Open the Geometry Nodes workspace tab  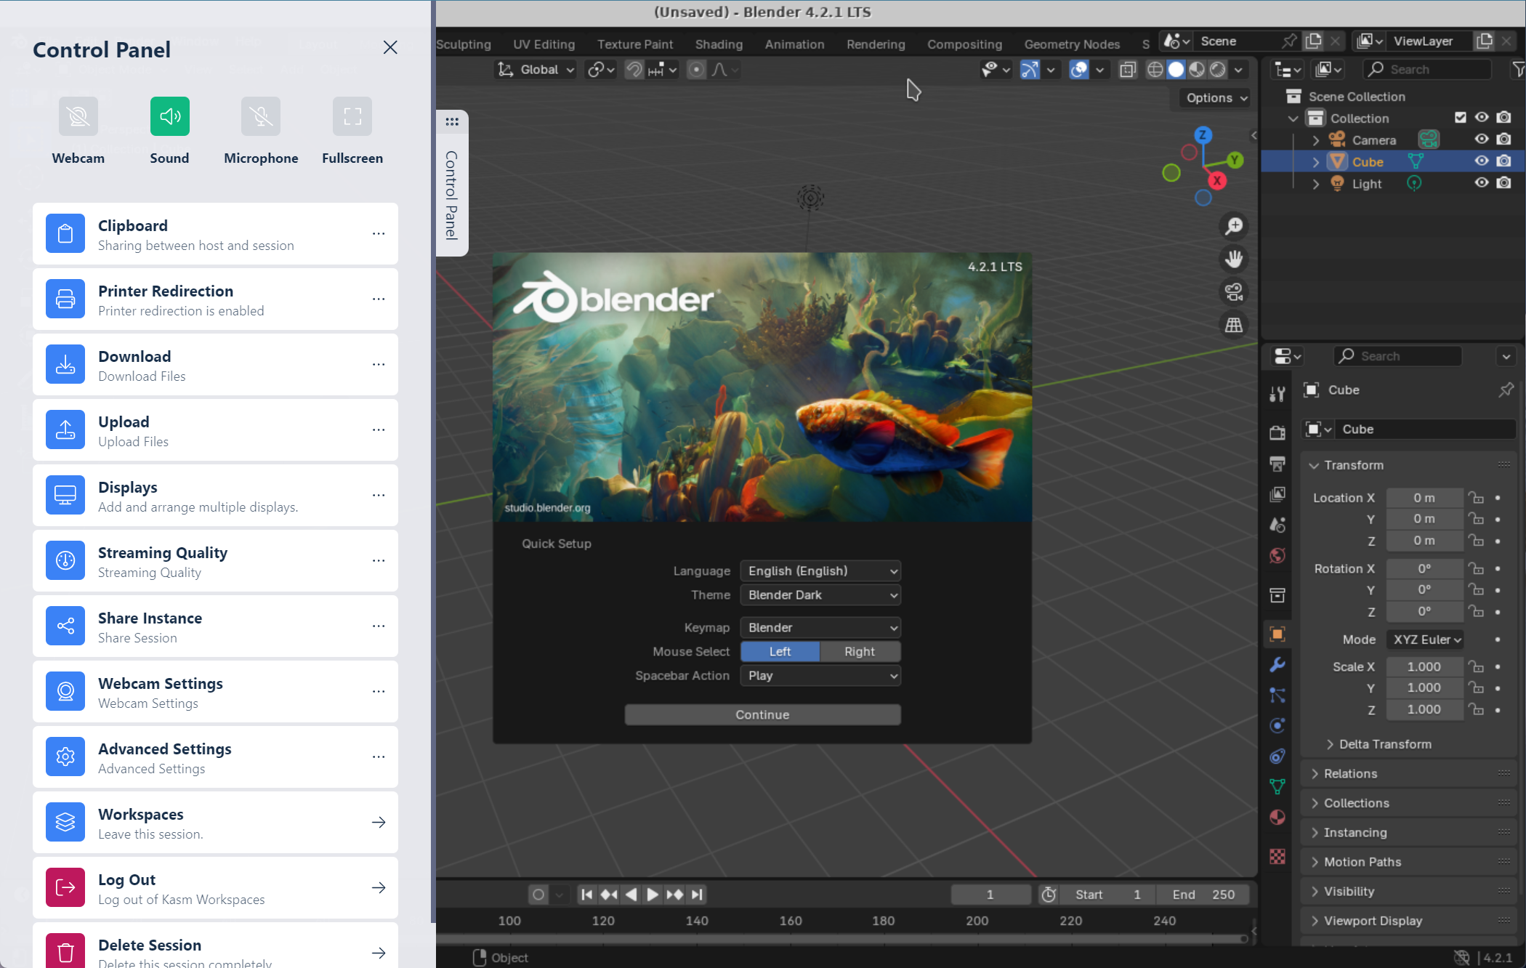(x=1072, y=44)
